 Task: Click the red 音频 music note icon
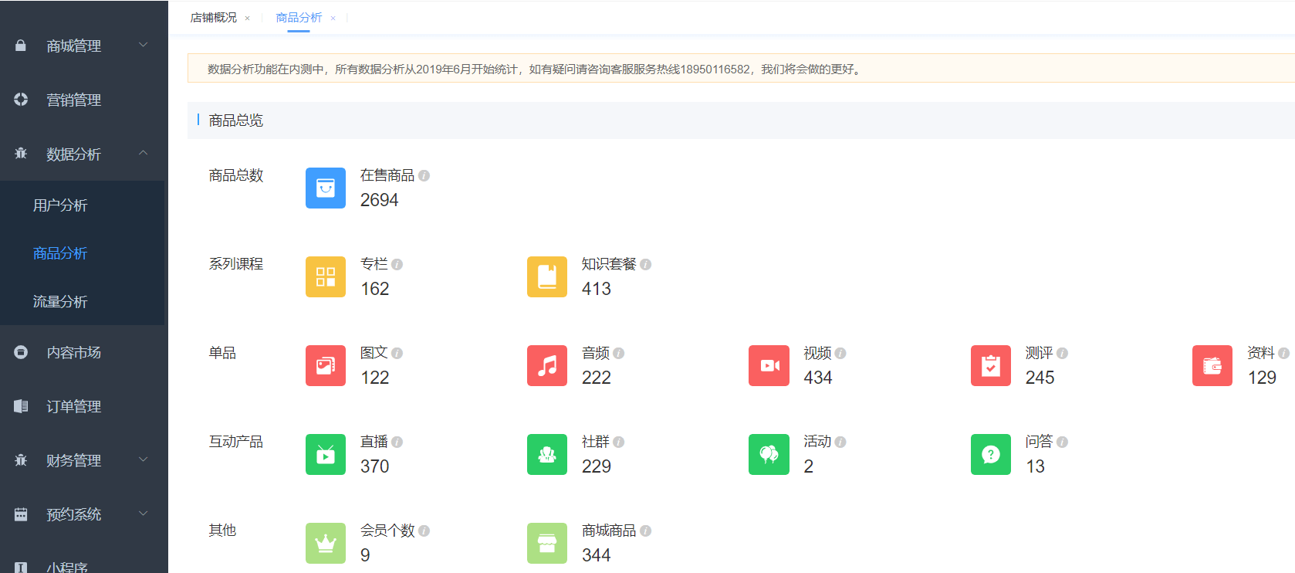click(x=546, y=365)
